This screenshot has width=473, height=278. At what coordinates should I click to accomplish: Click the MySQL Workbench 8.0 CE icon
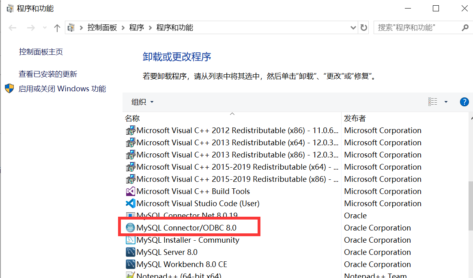tap(130, 264)
